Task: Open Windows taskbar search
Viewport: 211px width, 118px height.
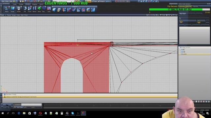Action: pos(8,113)
